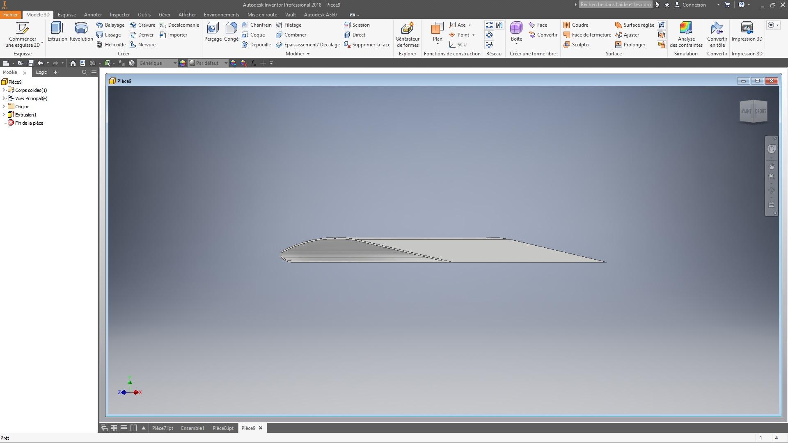Screen dimensions: 788x443
Task: Start a 2D sketch with Commencer une esquisse 2D
Action: (x=22, y=34)
